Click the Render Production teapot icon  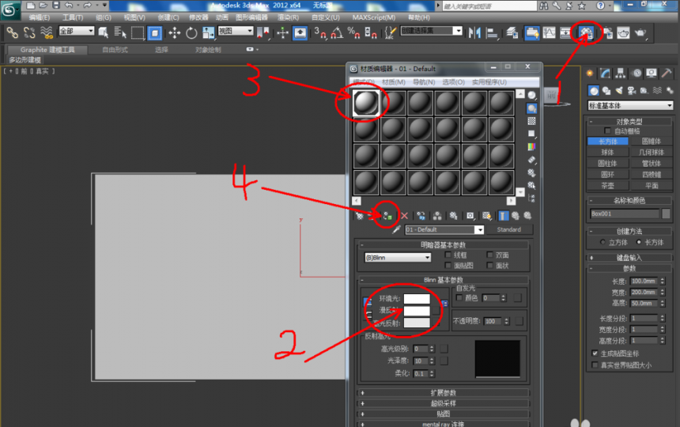point(640,33)
